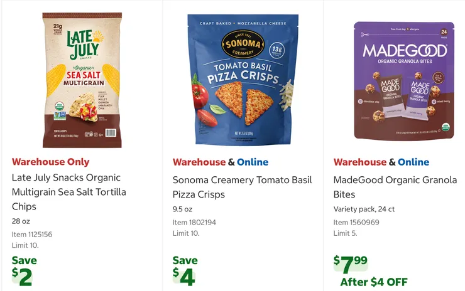
Task: Click the After $4 OFF text
Action: (x=374, y=282)
